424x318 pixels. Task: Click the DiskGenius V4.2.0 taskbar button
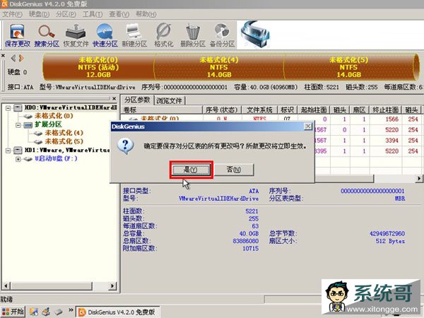tap(117, 312)
